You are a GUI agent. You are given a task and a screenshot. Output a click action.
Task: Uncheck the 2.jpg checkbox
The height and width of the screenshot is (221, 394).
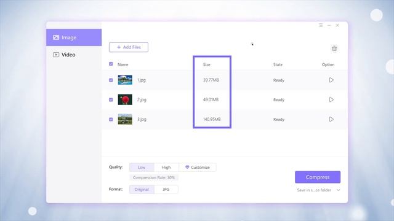pyautogui.click(x=111, y=99)
